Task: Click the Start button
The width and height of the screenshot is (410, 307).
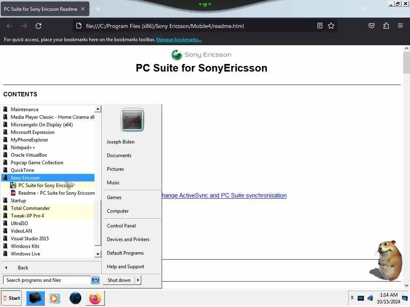Action: coord(11,298)
